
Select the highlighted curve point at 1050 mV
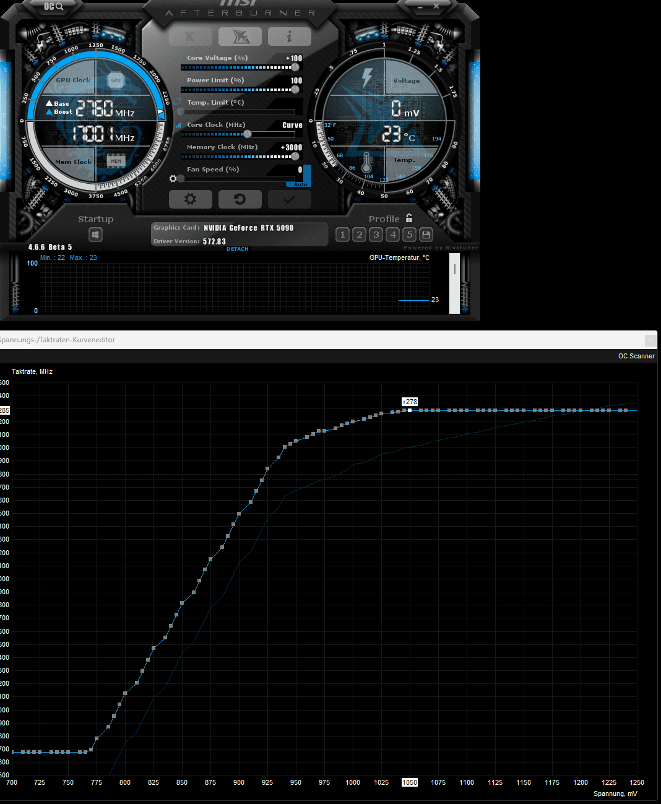click(x=410, y=410)
